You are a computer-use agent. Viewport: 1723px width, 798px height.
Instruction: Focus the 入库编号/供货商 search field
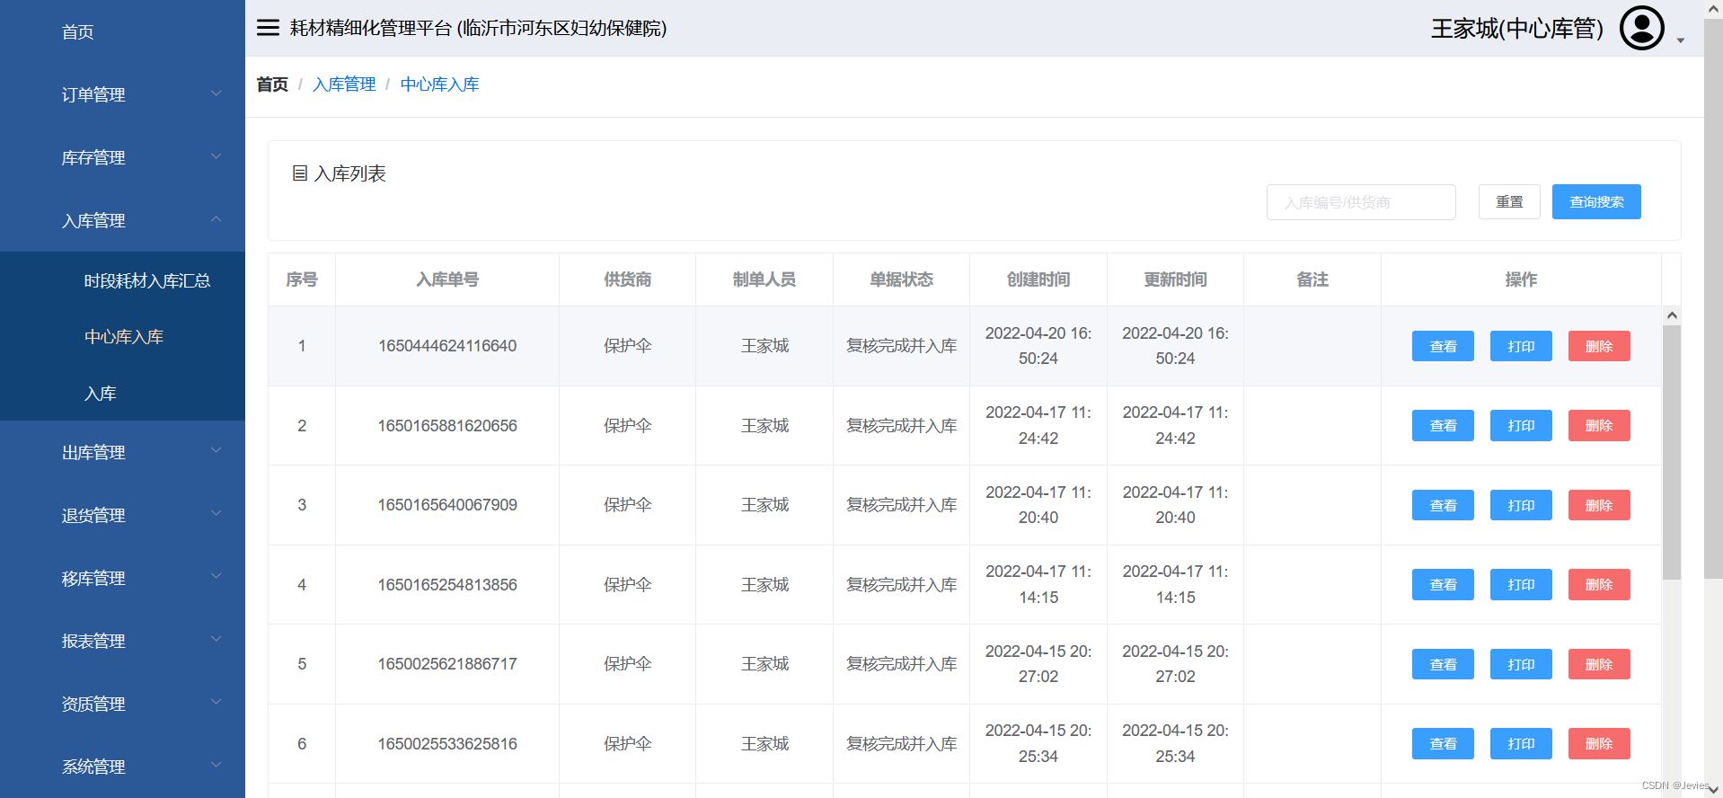(1361, 202)
